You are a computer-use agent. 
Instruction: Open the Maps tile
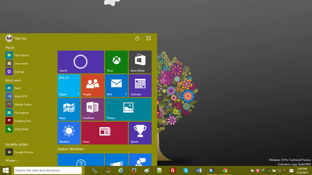point(69,109)
